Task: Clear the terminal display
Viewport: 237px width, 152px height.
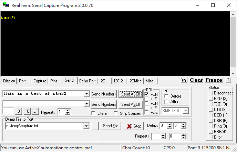Action: (196, 80)
